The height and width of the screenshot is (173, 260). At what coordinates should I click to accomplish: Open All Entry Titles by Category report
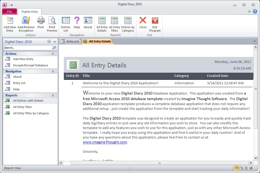[30, 113]
